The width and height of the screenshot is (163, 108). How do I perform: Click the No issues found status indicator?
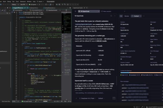tap(27, 102)
